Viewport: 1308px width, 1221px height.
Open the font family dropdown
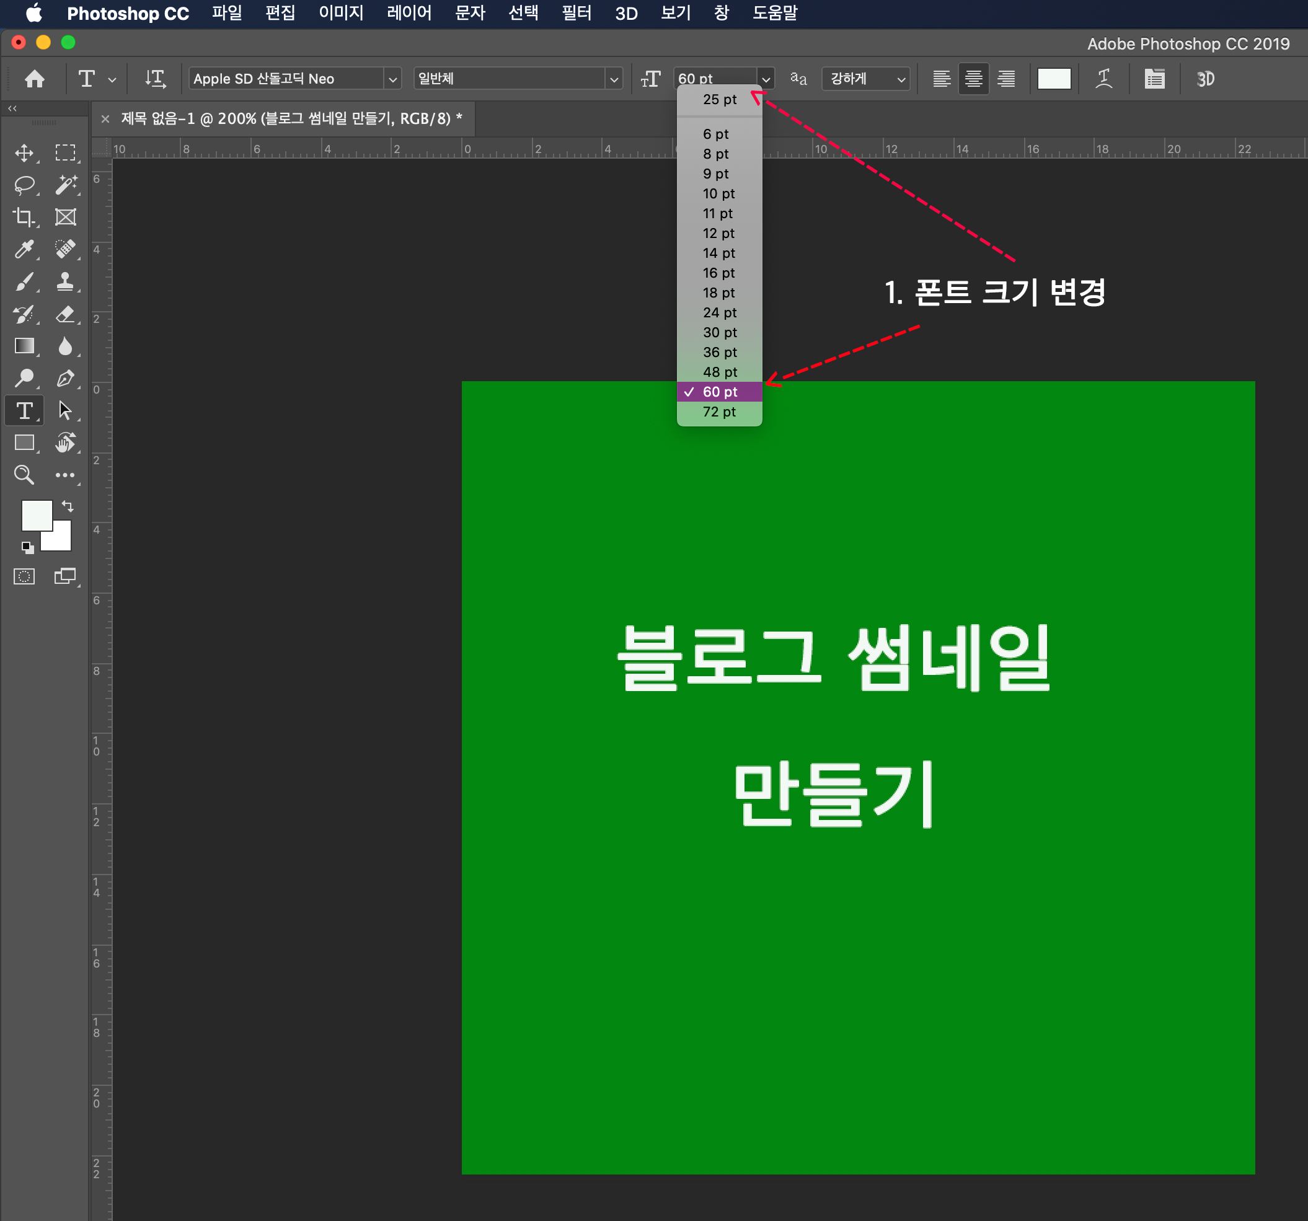point(393,79)
